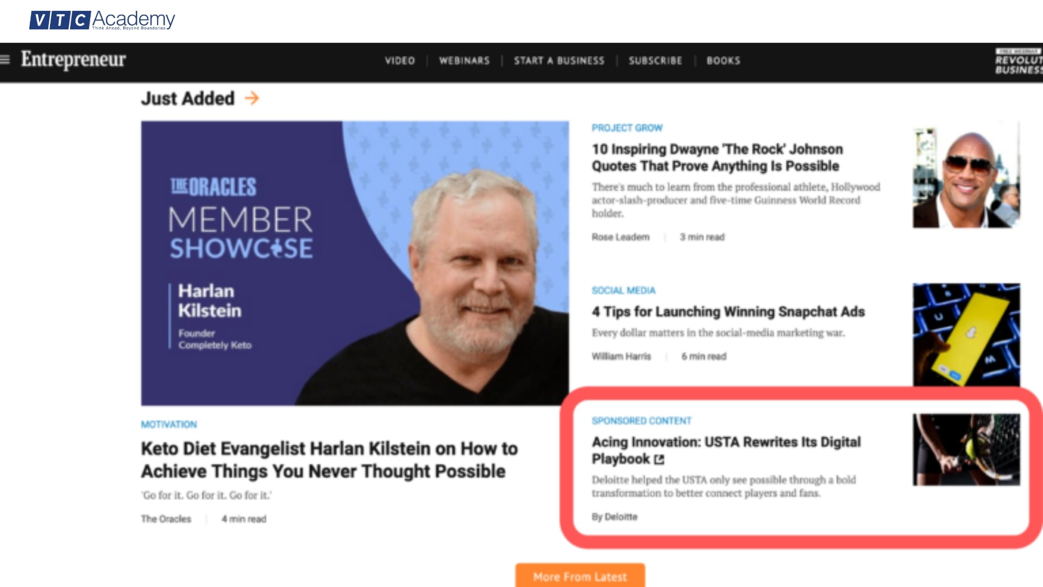The image size is (1043, 587).
Task: Click the More From Latest button
Action: (580, 576)
